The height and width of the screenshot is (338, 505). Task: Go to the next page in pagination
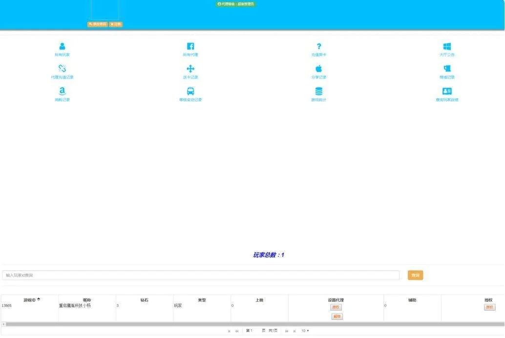tap(287, 331)
